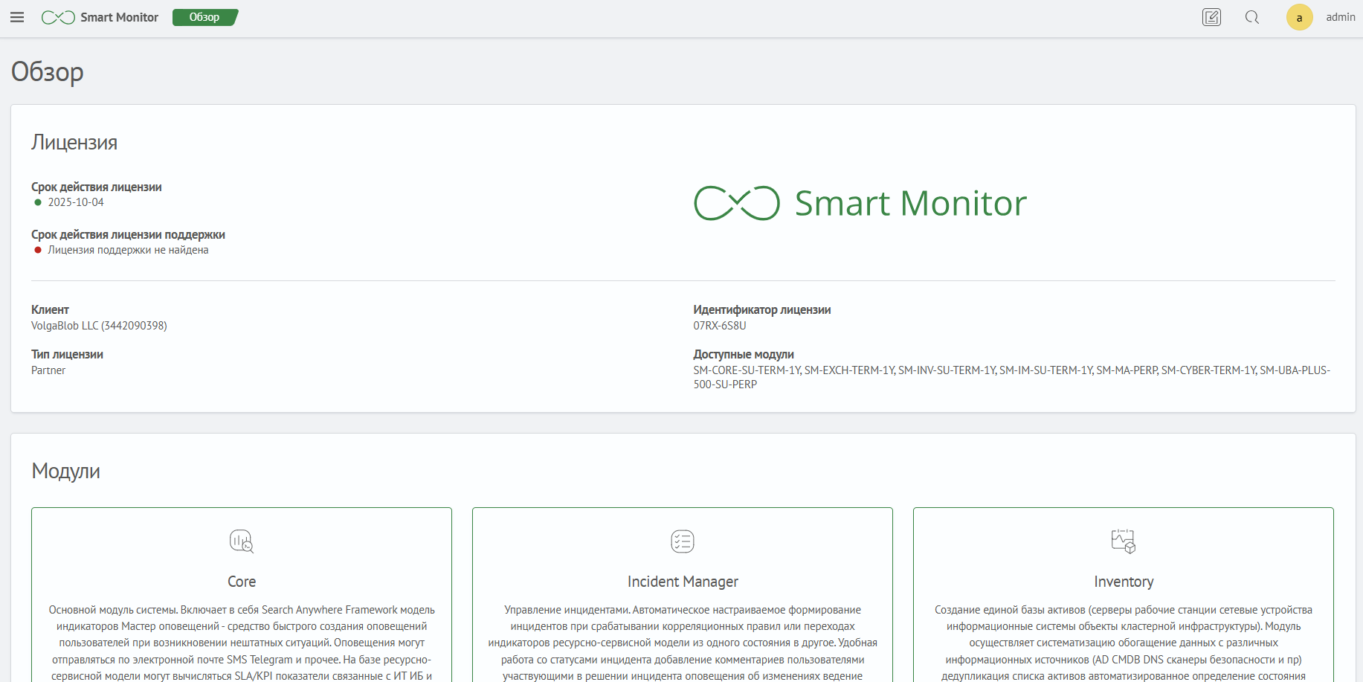Click the red support license status dot
1363x682 pixels.
38,250
